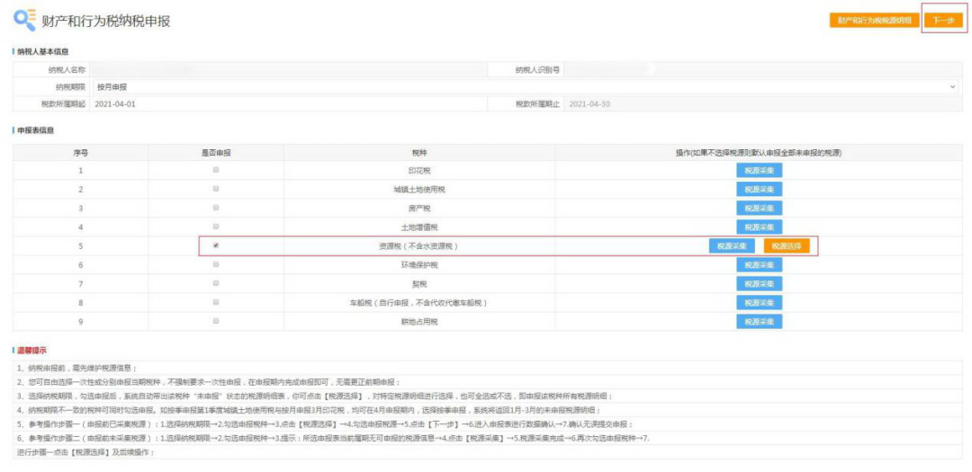The height and width of the screenshot is (472, 972).
Task: Click 税源采集 for 契税
Action: pyautogui.click(x=759, y=284)
